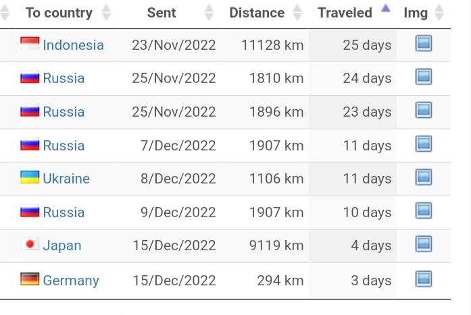Sort by Sent date column arrows
Image resolution: width=471 pixels, height=315 pixels.
(209, 13)
